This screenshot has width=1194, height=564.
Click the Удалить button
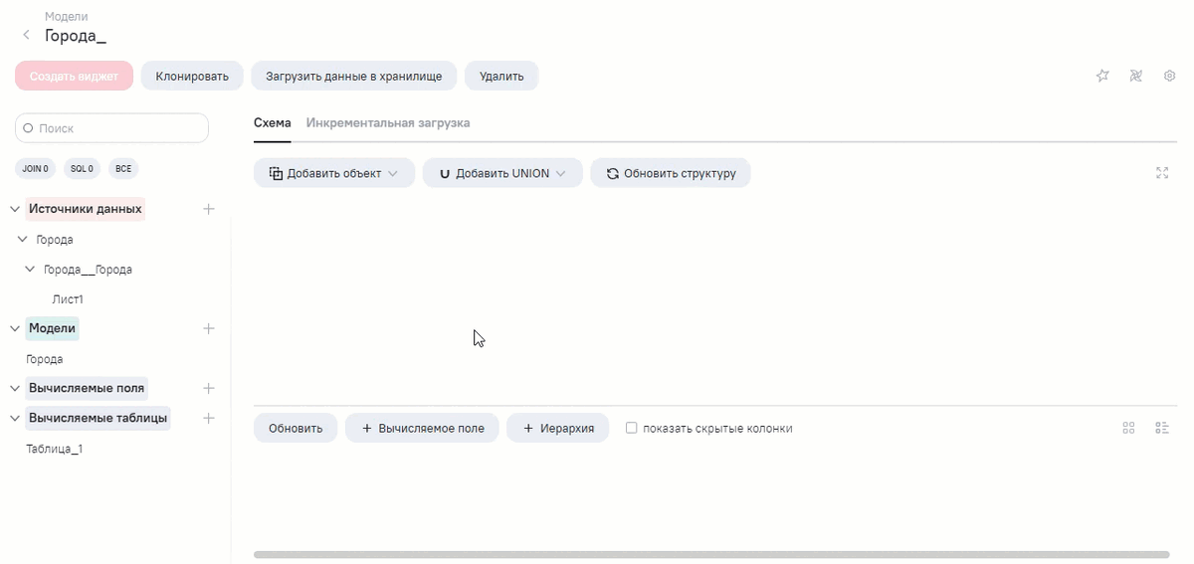pos(501,76)
